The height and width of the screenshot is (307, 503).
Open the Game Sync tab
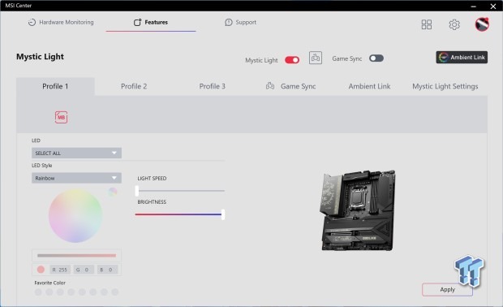click(291, 86)
